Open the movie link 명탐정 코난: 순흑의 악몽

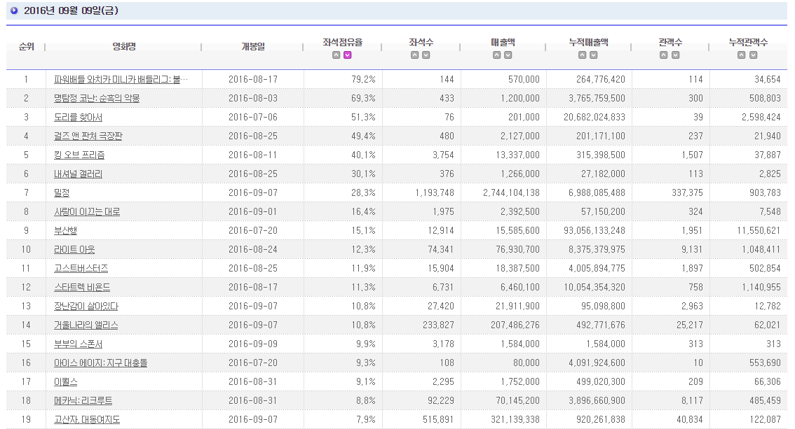pos(97,99)
